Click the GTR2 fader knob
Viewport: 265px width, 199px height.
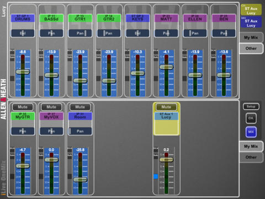coord(109,81)
